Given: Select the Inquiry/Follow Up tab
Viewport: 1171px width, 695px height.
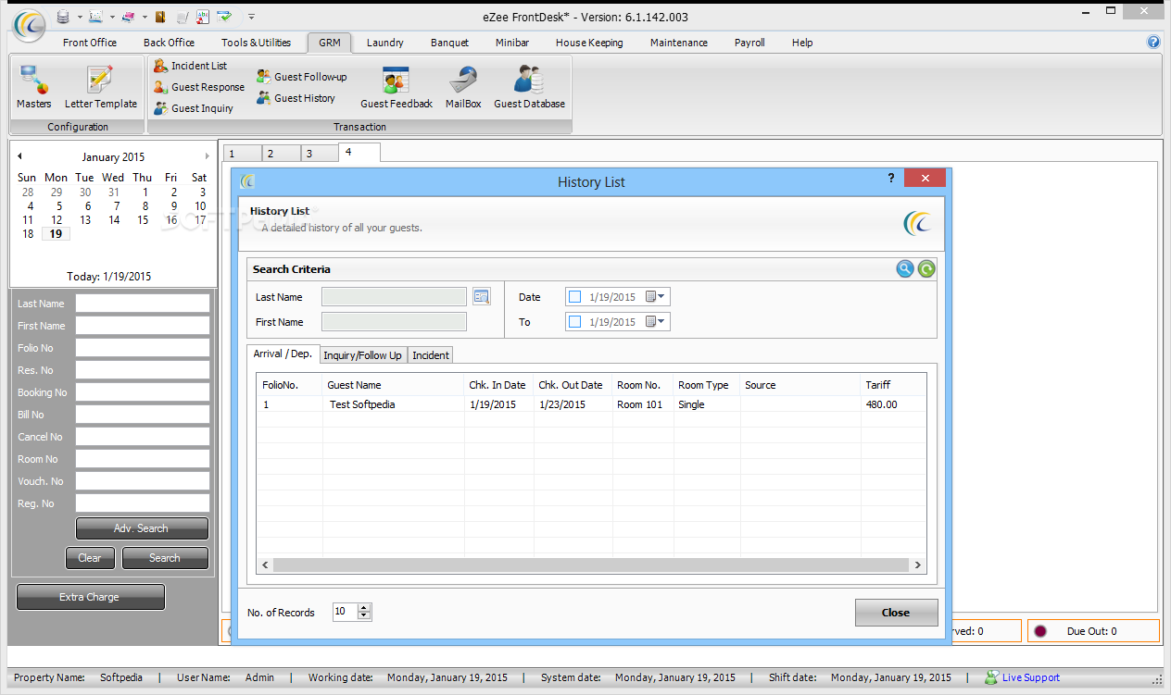Looking at the screenshot, I should [x=362, y=355].
